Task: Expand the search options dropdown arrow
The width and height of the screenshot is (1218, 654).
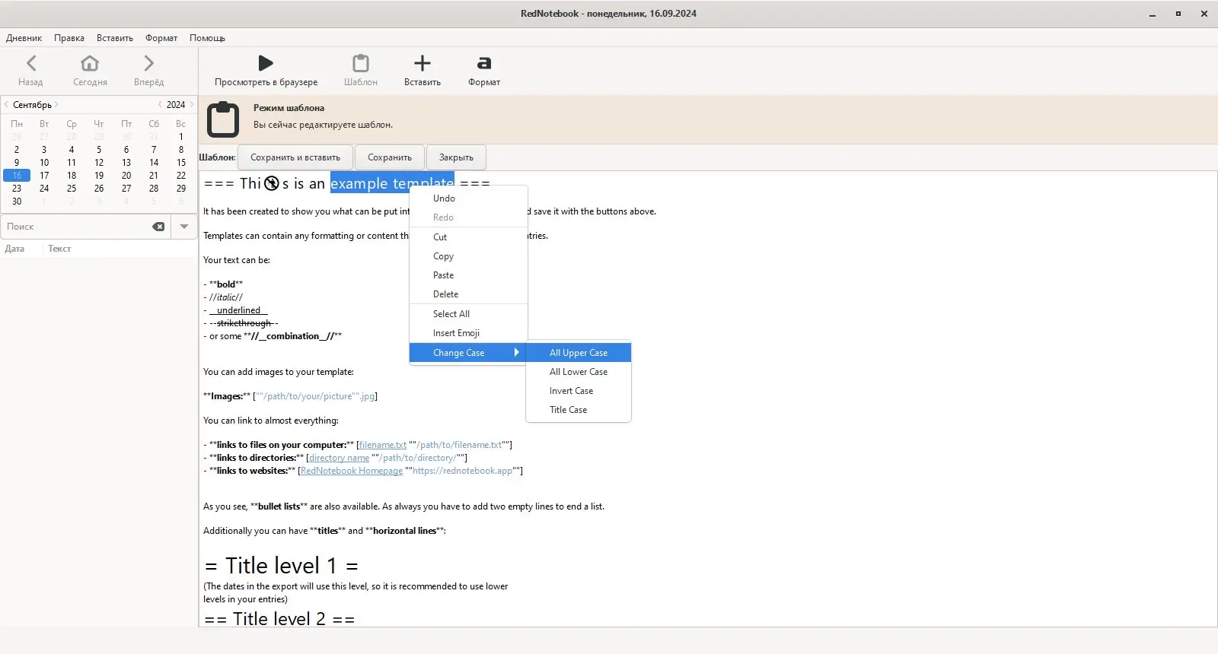Action: tap(184, 227)
